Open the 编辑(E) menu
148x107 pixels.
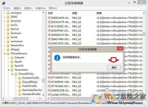click(x=17, y=8)
